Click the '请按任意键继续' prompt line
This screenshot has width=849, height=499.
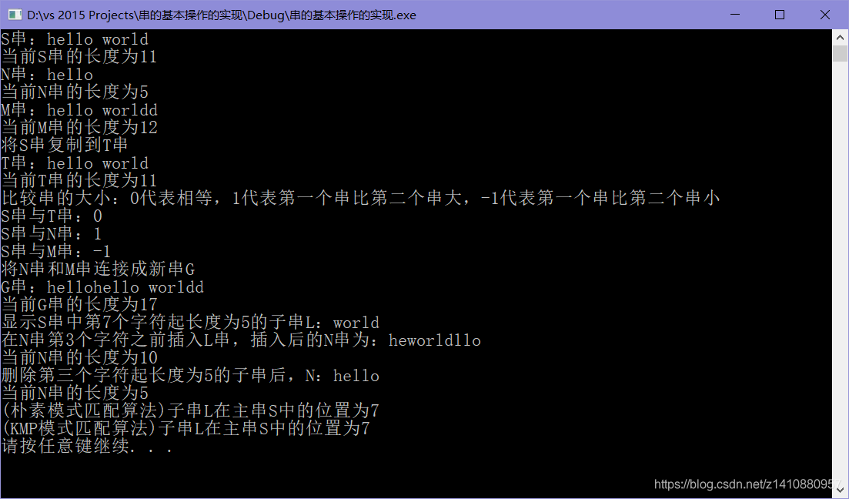tap(87, 446)
